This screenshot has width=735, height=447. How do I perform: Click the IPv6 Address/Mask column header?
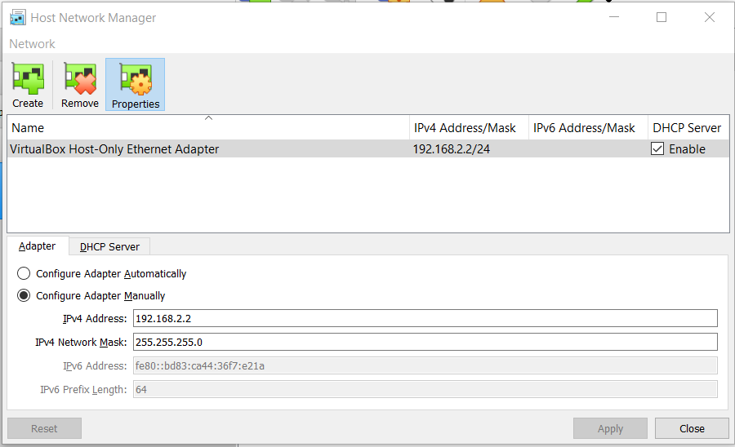tap(588, 128)
